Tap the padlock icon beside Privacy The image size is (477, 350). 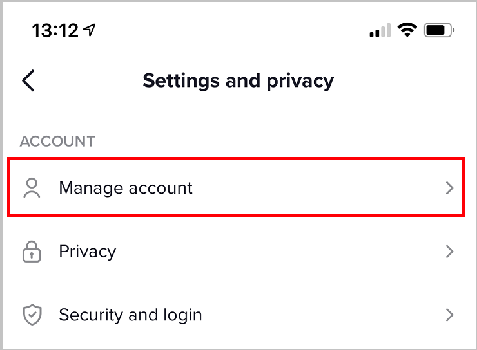[32, 252]
